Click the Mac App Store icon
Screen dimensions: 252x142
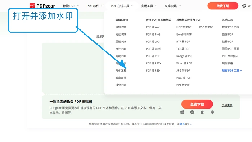coord(192,112)
